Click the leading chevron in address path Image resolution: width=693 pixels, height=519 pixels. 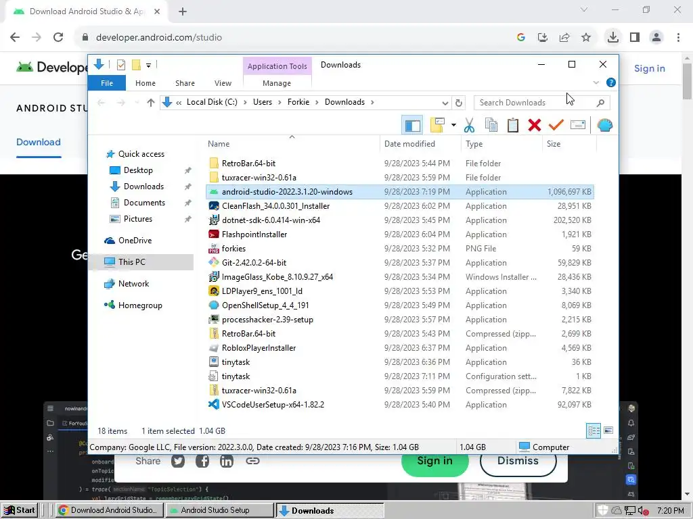tap(179, 103)
